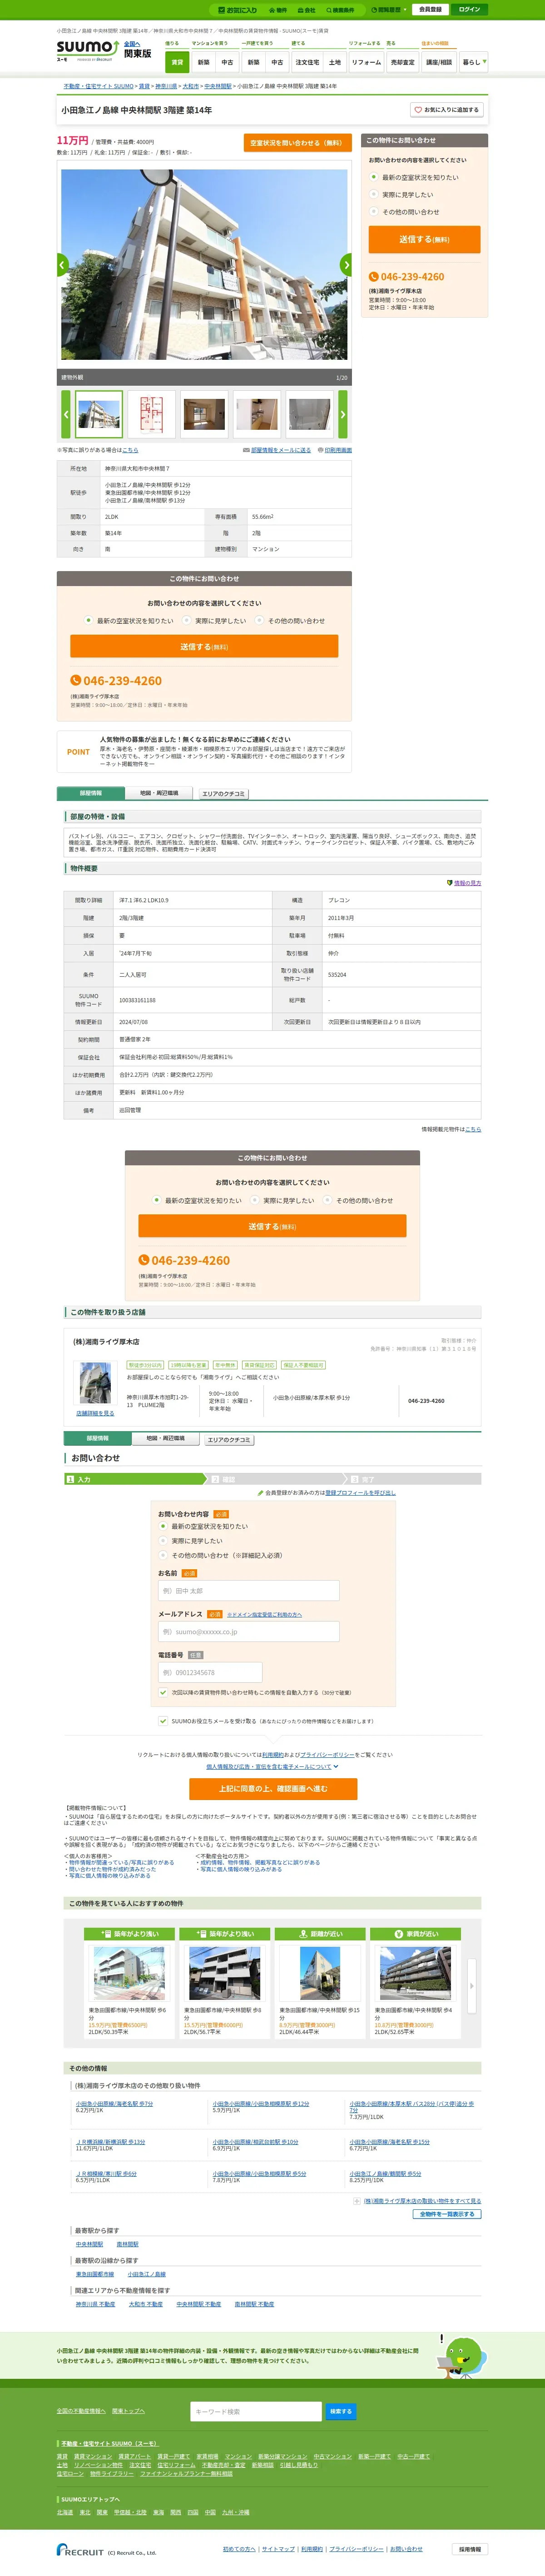Click footer 検索する button
This screenshot has height=2576, width=545.
341,2412
